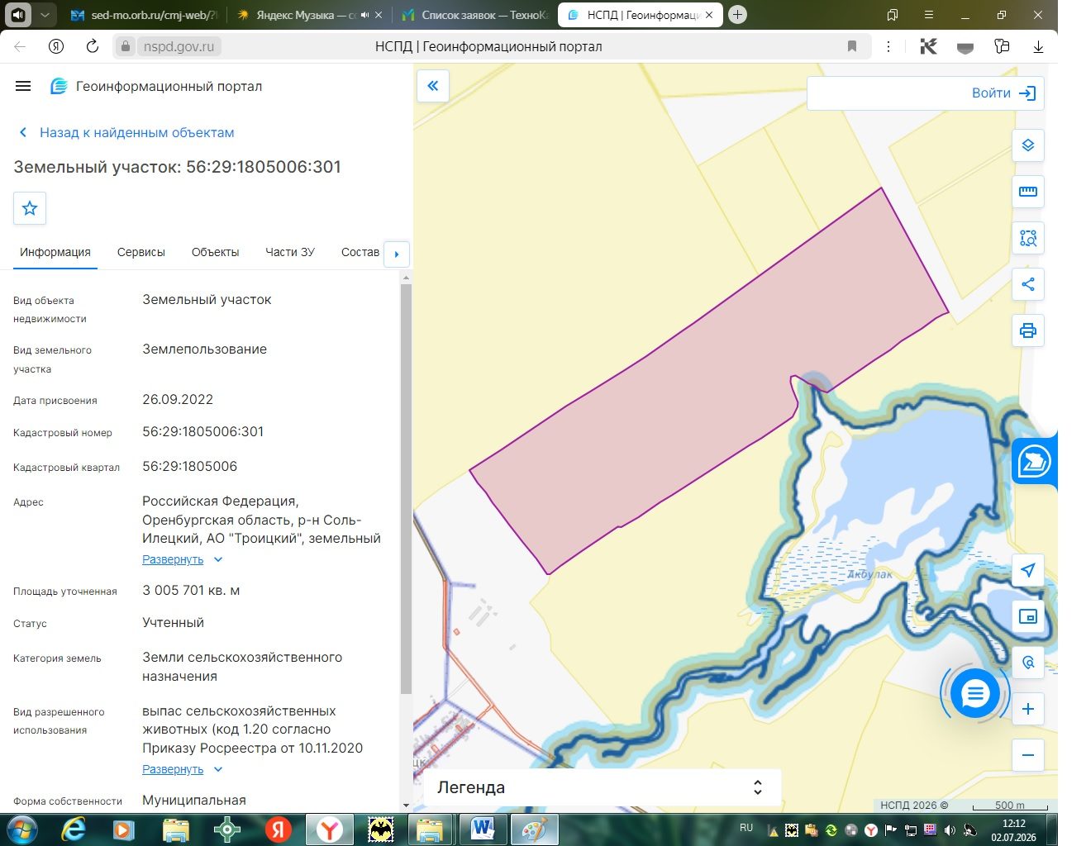
Task: Open the hamburger menu of portal
Action: (23, 86)
